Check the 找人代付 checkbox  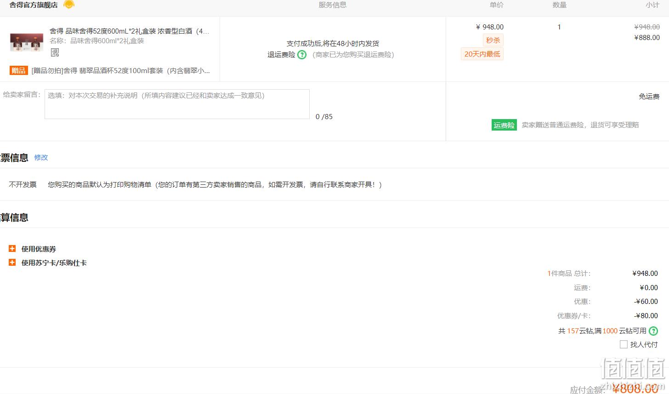click(624, 344)
